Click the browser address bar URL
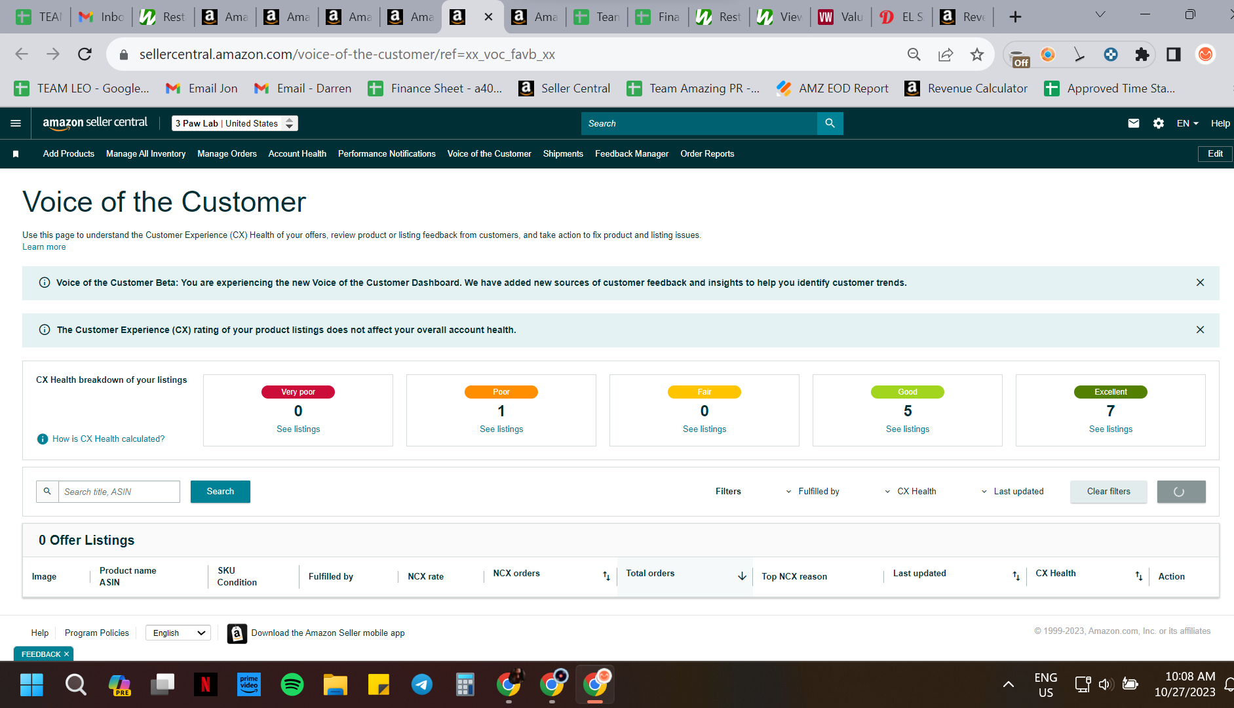 (x=347, y=54)
